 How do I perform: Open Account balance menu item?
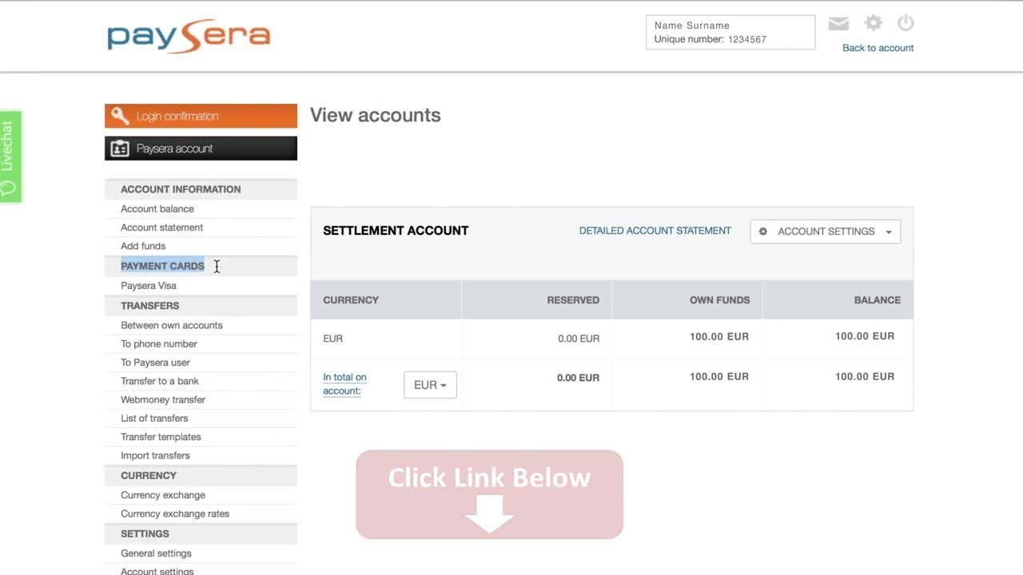pos(157,209)
